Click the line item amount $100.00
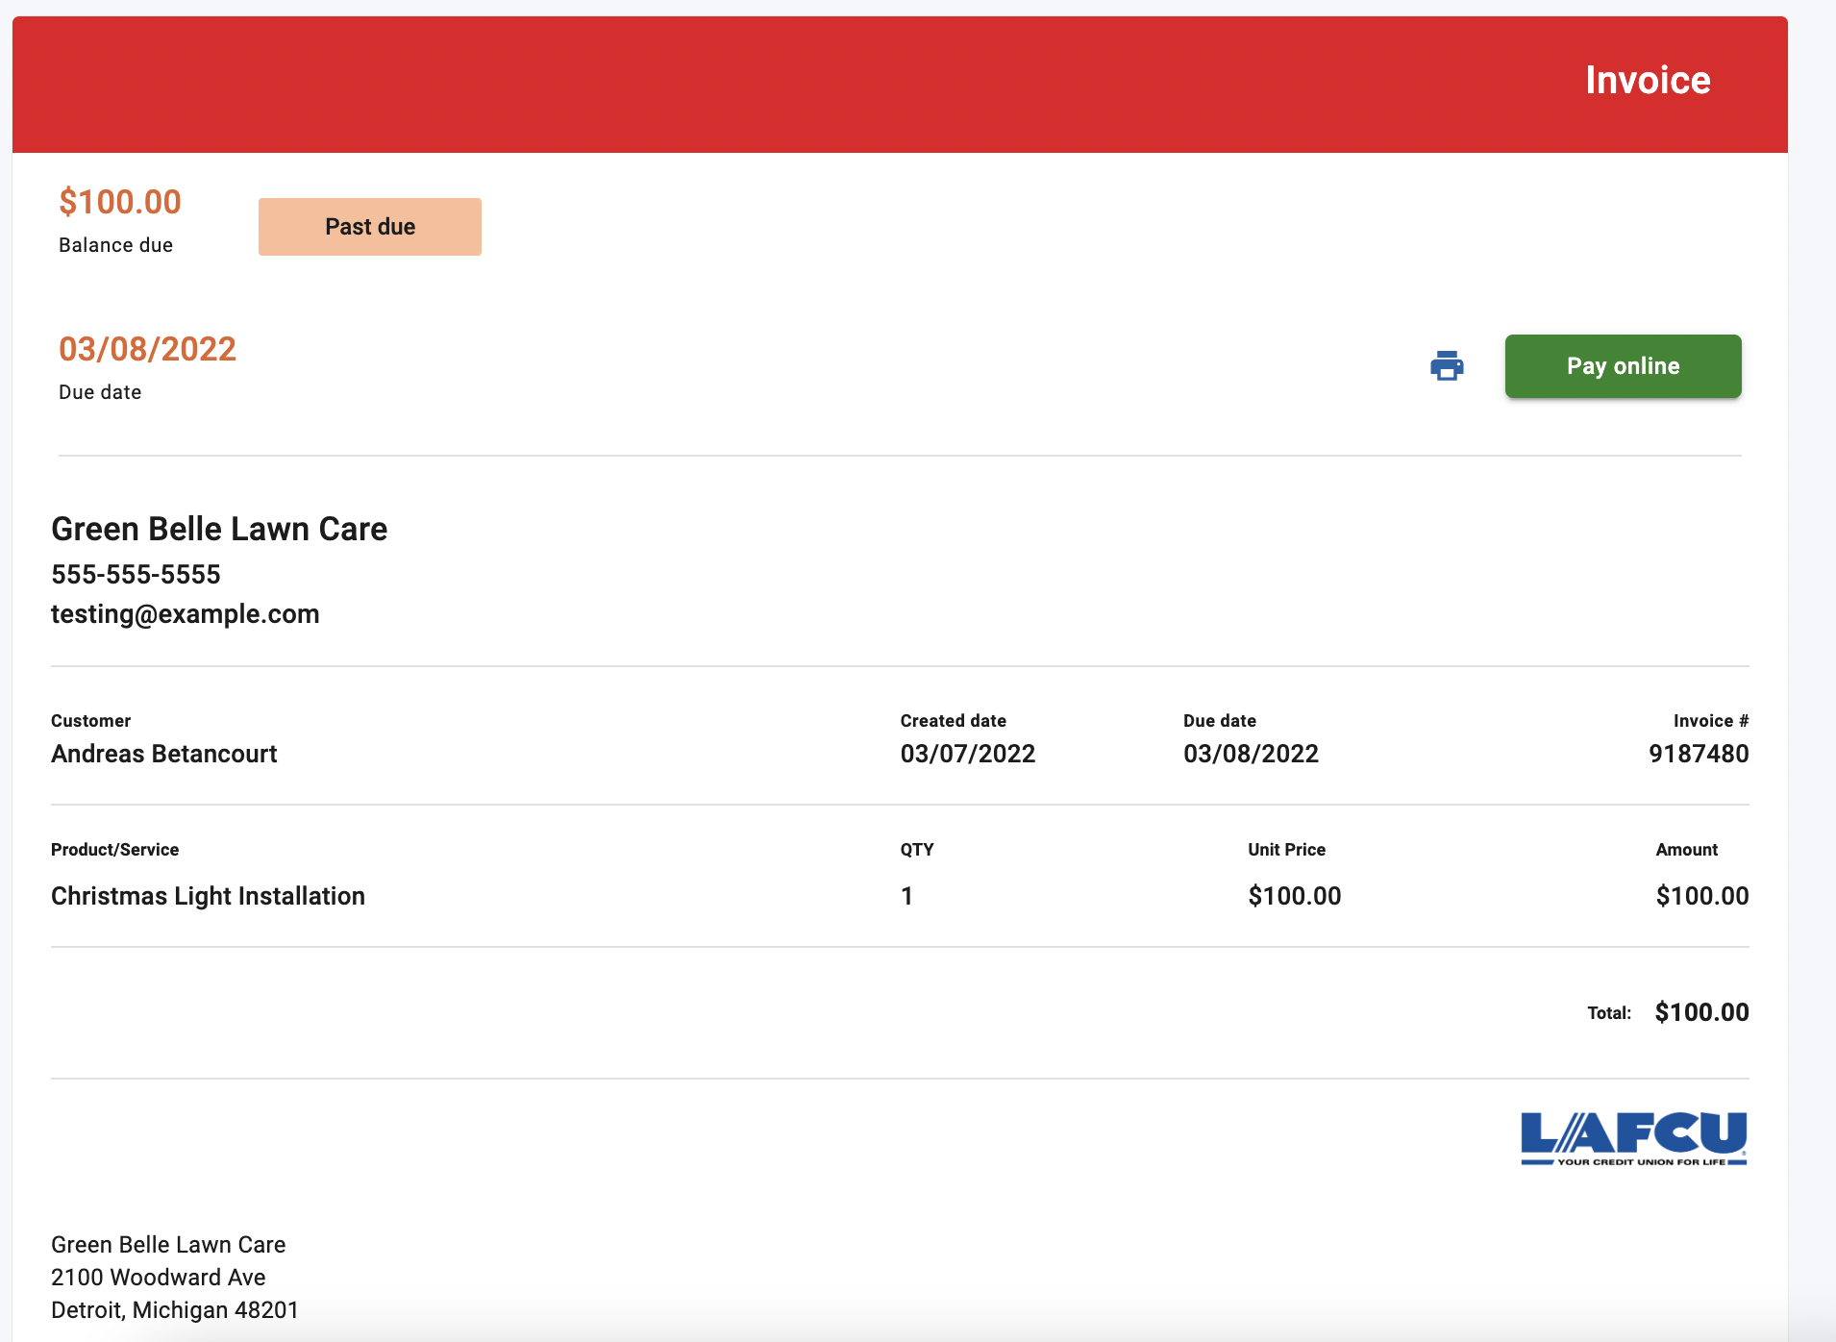The image size is (1836, 1342). coord(1701,896)
